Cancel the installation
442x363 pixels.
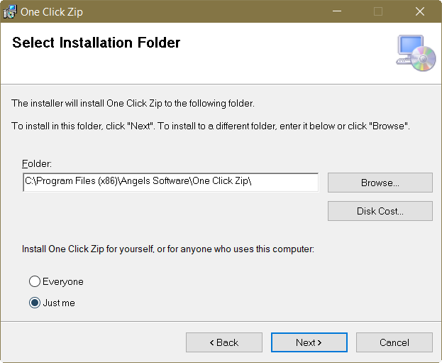coord(394,342)
